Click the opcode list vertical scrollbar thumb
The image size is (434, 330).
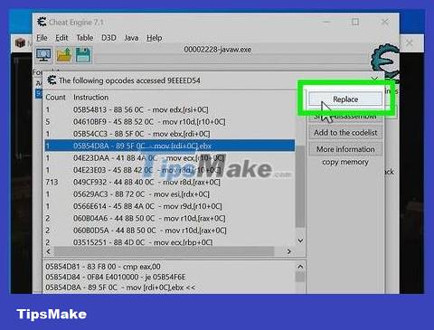click(300, 187)
